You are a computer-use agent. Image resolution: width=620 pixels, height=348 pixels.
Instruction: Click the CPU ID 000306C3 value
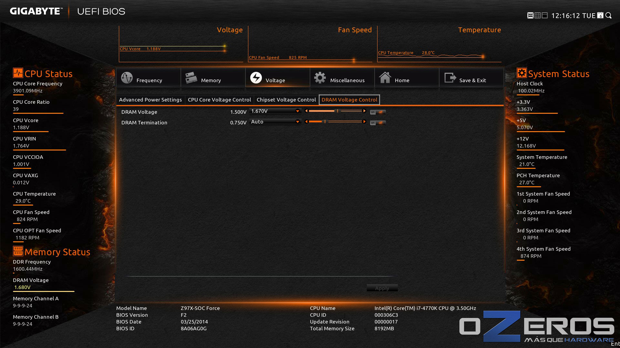(386, 315)
